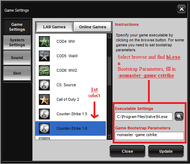Click the Counter-Strike 1.6 icon
190x164 pixels.
44,128
